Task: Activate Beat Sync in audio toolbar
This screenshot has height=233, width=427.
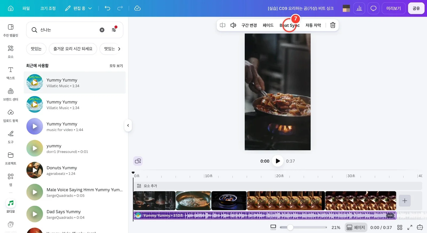Action: pos(290,25)
